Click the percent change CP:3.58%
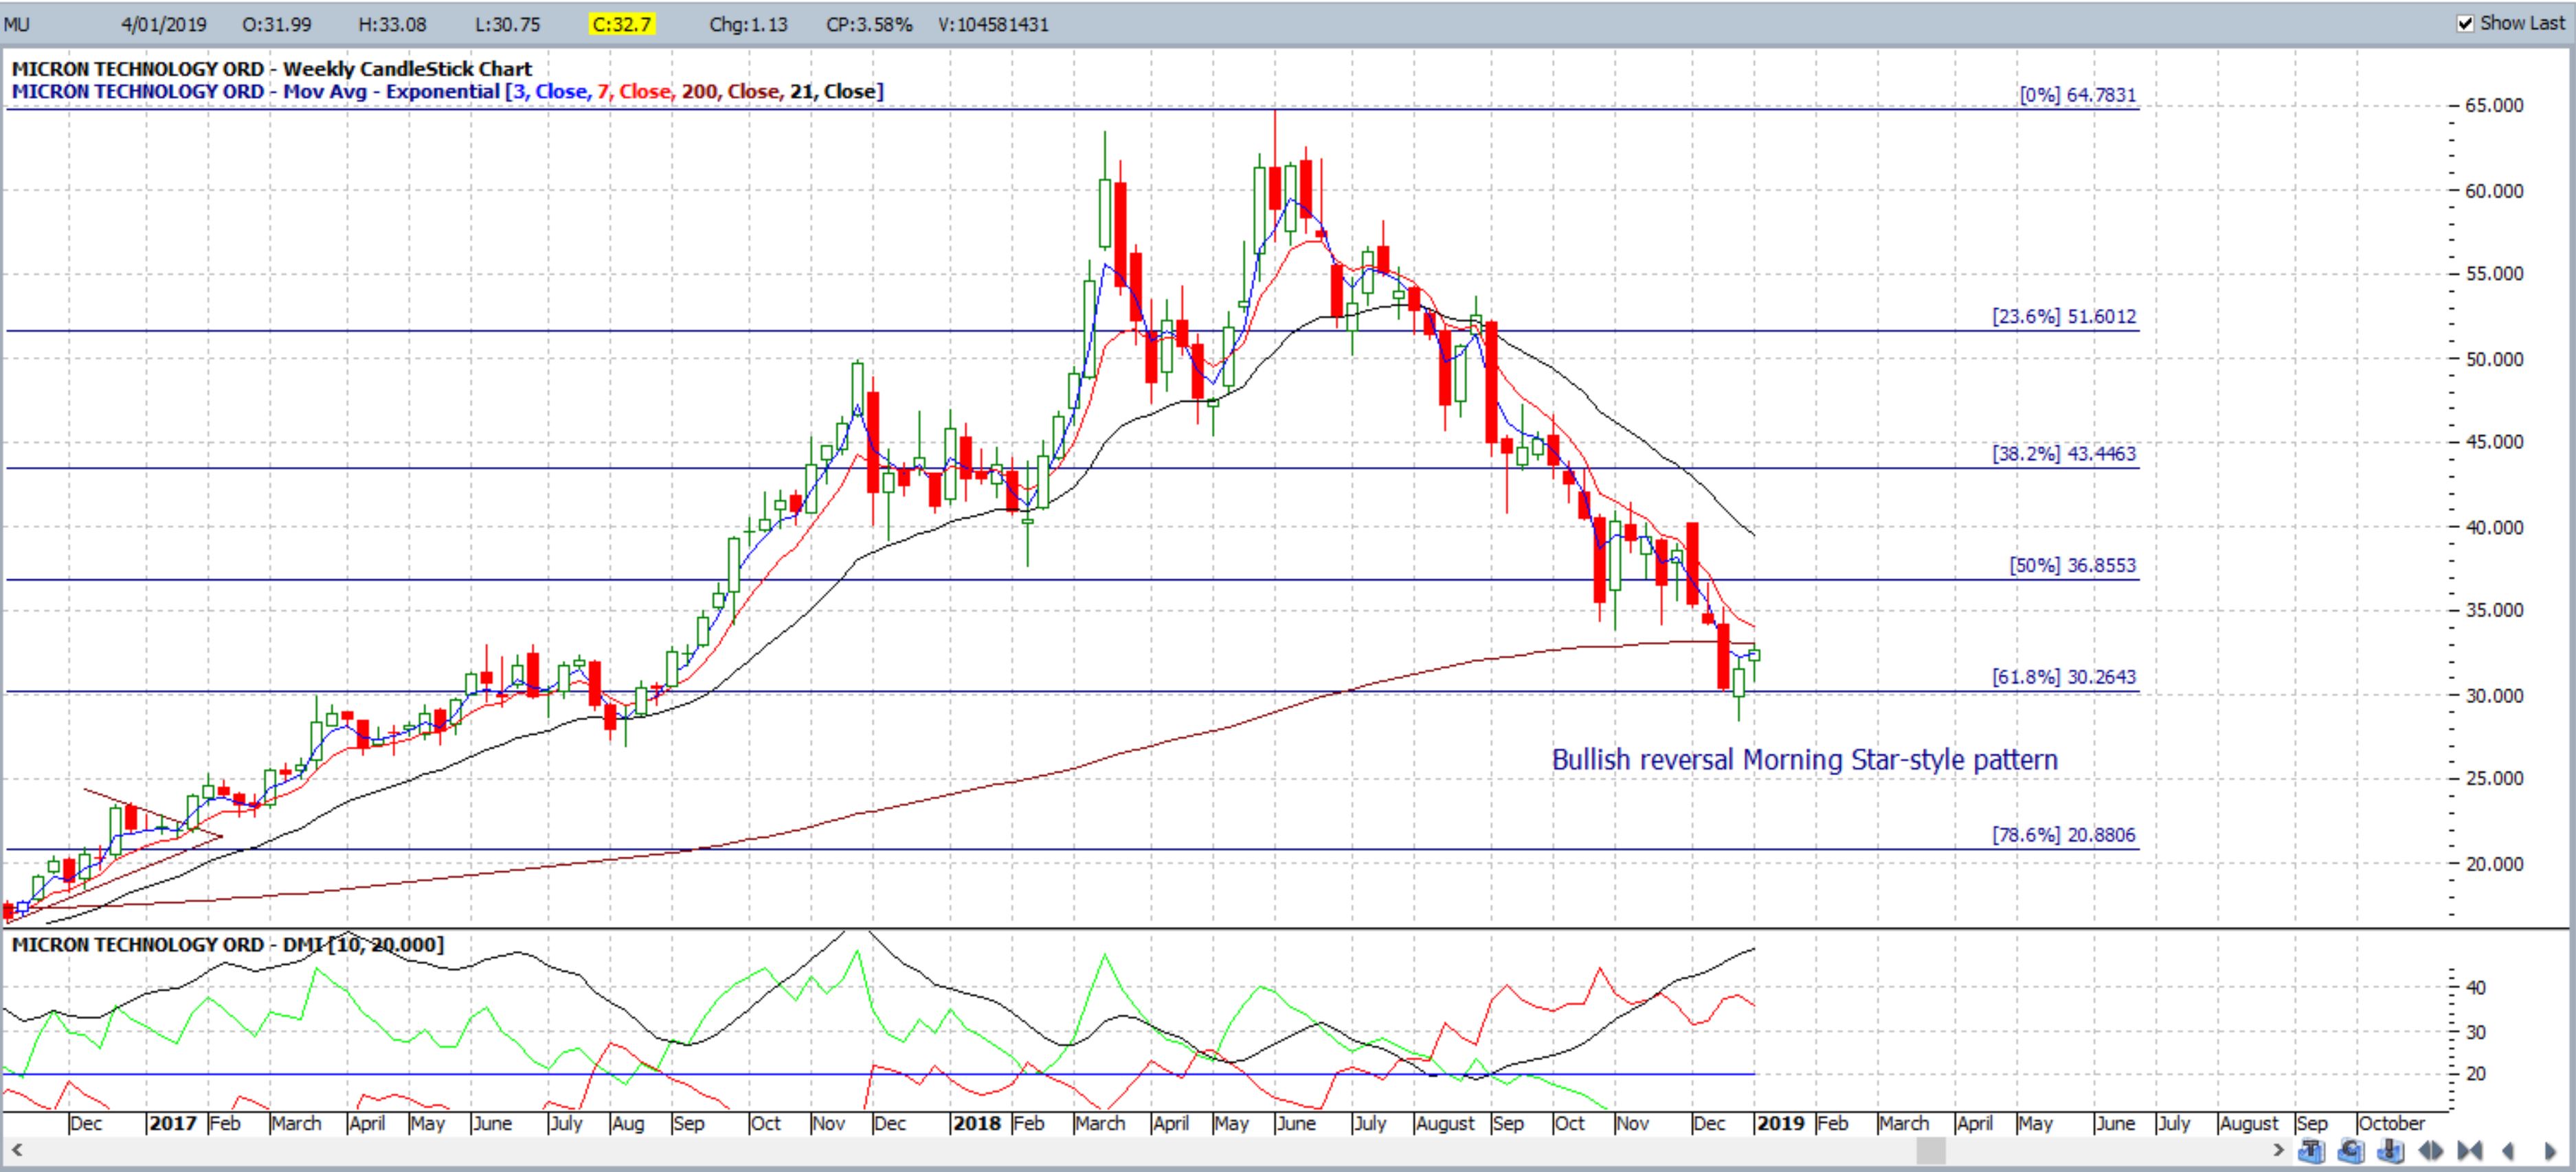 point(869,24)
